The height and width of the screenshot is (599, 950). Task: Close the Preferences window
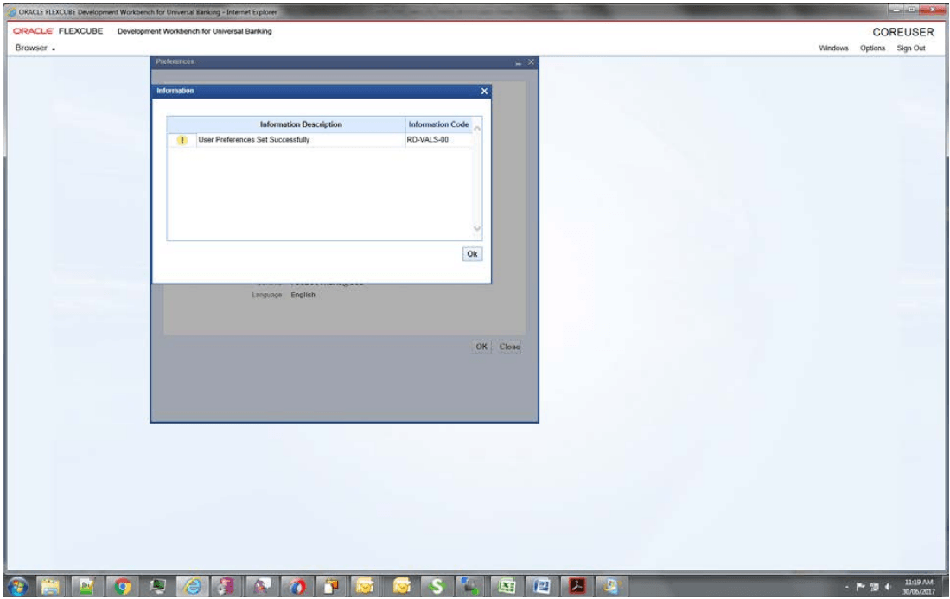click(x=531, y=61)
